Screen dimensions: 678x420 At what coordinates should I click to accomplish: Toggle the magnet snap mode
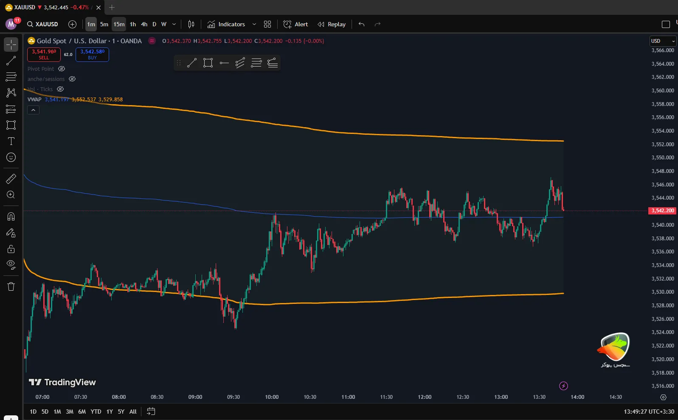pyautogui.click(x=11, y=217)
